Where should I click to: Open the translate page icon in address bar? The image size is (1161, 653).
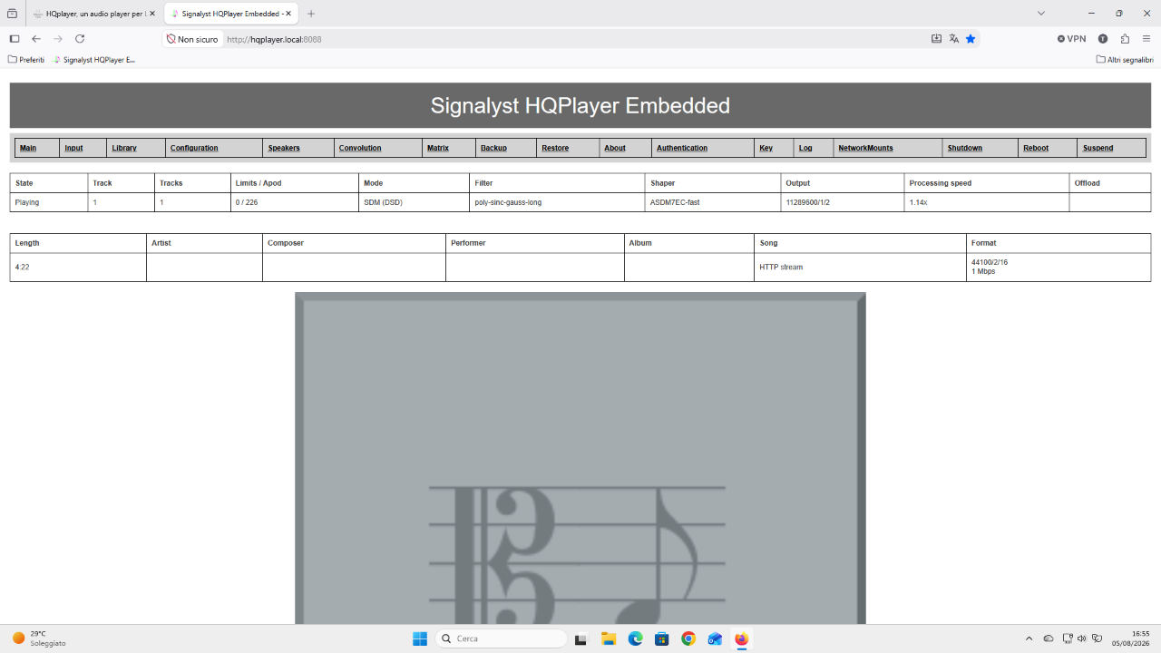[954, 39]
